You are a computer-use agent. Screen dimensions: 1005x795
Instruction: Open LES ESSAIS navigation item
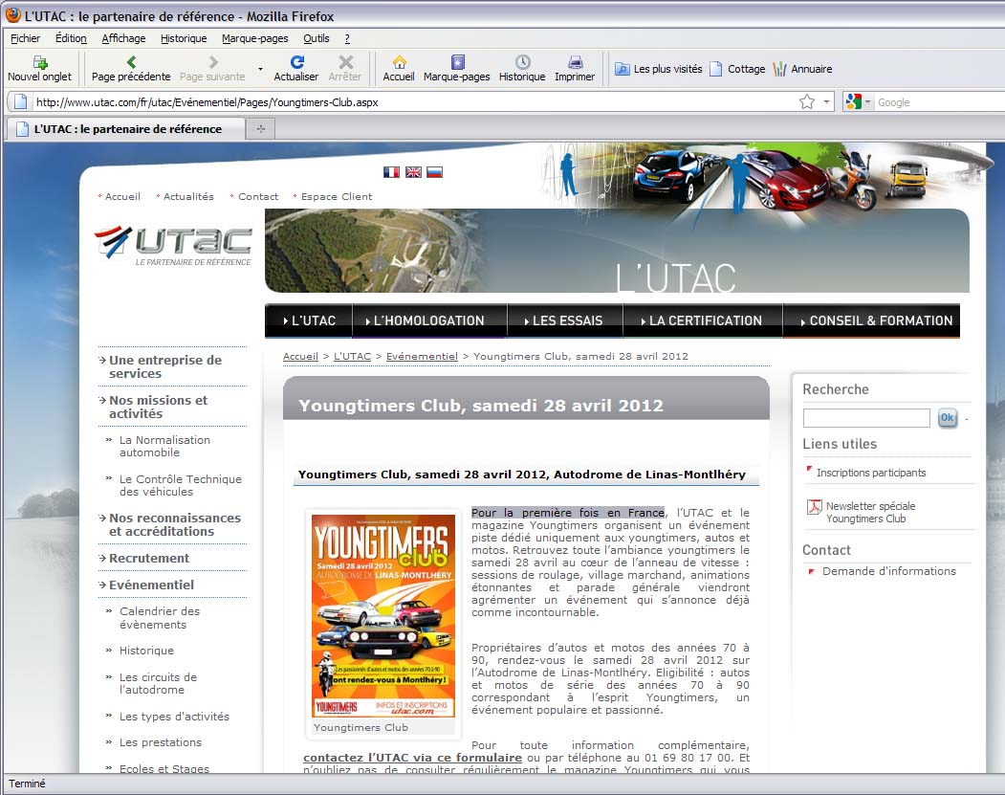tap(565, 320)
